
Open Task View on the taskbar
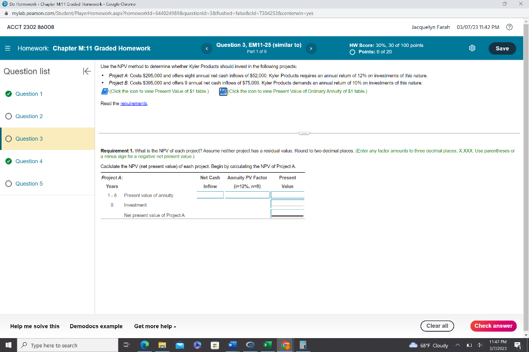(127, 345)
